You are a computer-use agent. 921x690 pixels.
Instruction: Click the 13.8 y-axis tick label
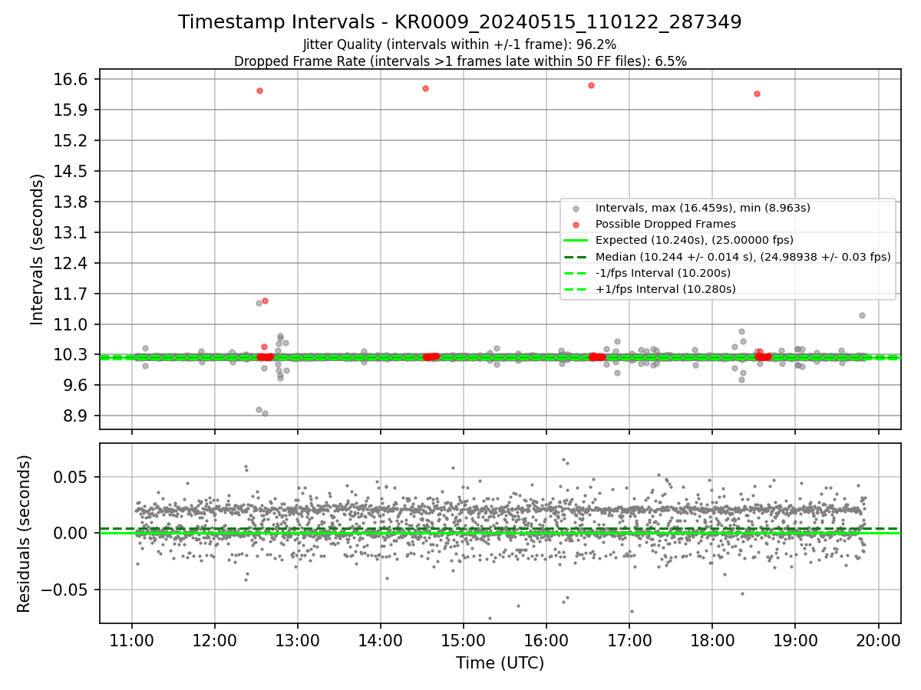[72, 202]
